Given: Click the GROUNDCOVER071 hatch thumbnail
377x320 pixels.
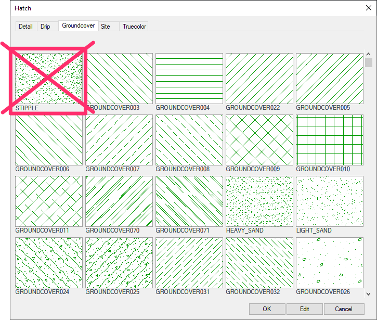Looking at the screenshot, I should (x=189, y=201).
